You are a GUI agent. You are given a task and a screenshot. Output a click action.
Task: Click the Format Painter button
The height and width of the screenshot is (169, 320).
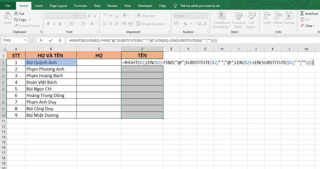(x=27, y=26)
